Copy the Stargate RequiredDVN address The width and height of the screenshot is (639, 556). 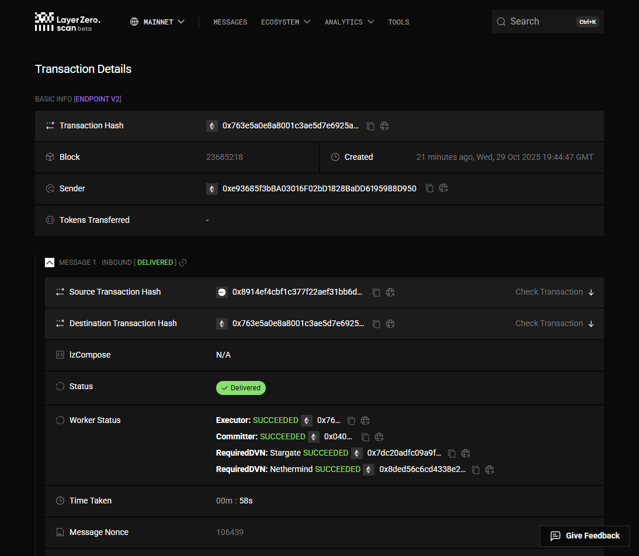click(452, 453)
